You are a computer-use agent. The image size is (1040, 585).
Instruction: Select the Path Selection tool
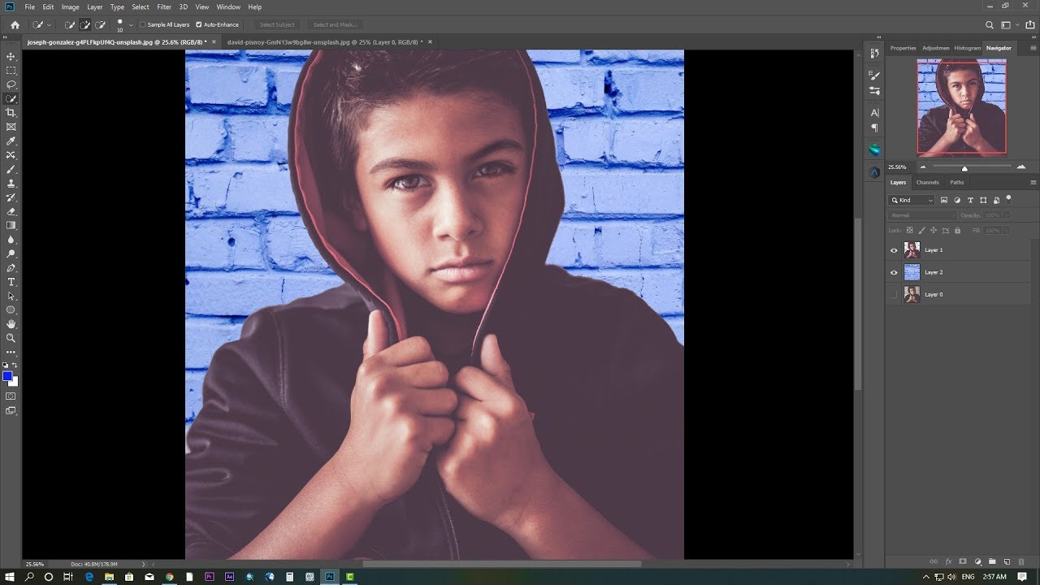click(x=11, y=296)
